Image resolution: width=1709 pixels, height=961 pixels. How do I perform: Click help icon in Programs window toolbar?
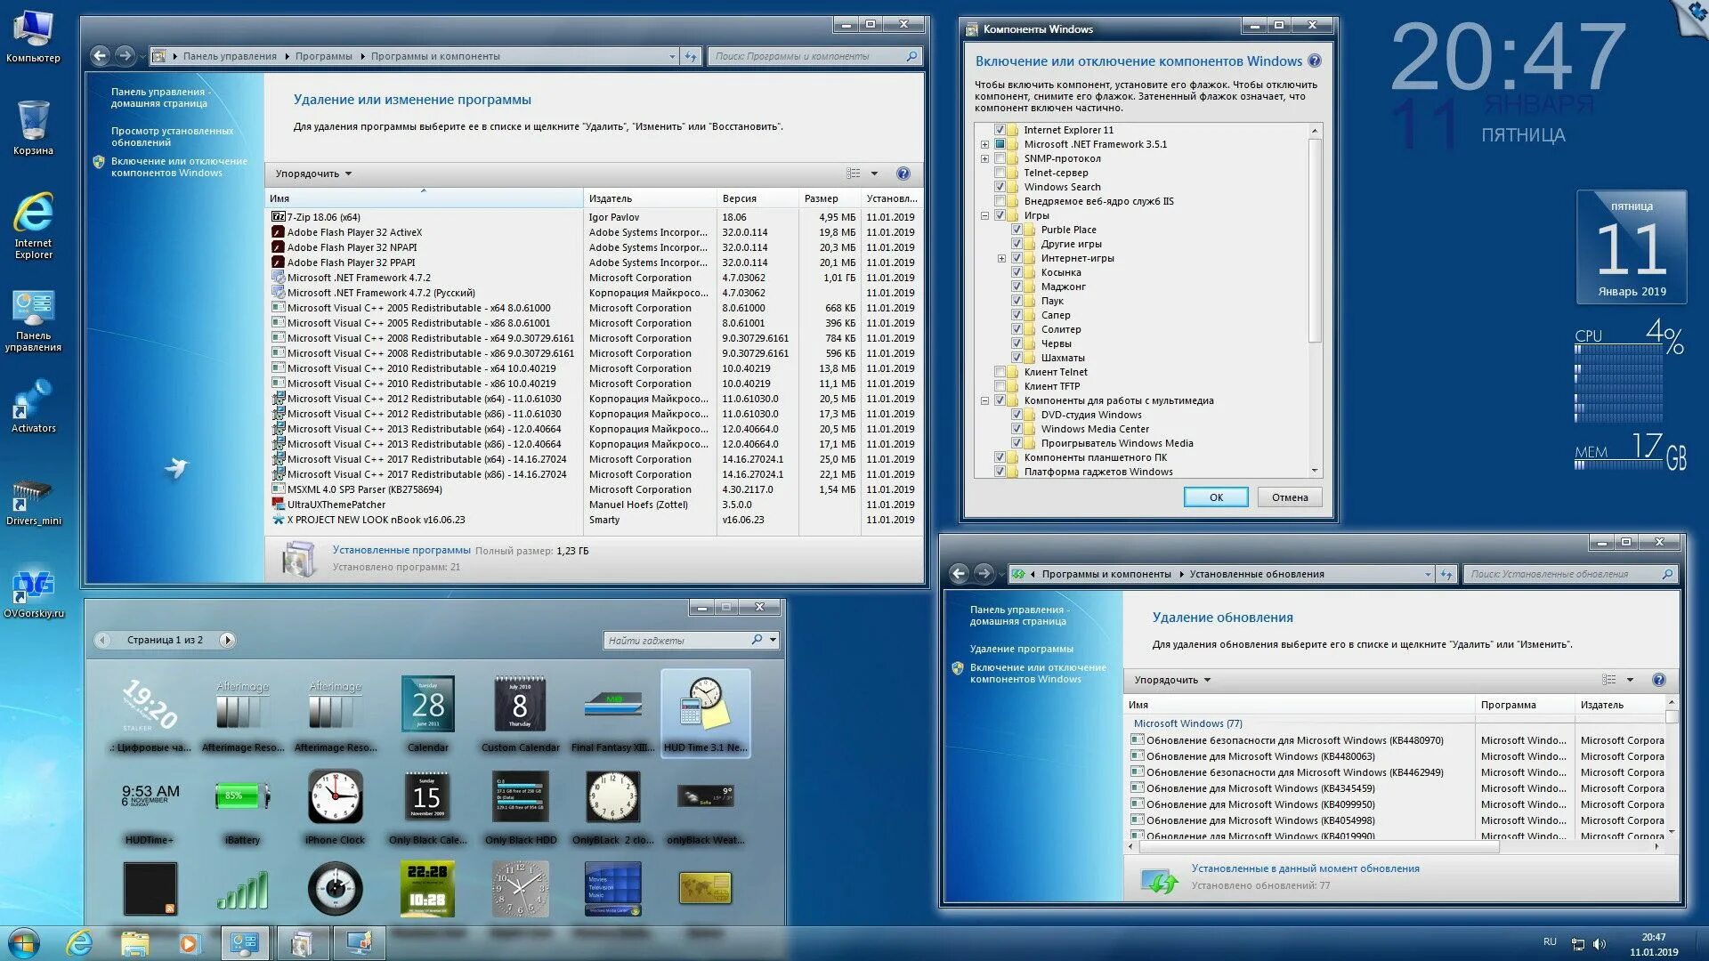point(903,174)
